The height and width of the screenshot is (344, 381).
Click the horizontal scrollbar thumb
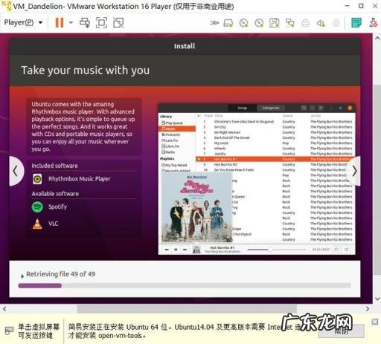click(187, 309)
